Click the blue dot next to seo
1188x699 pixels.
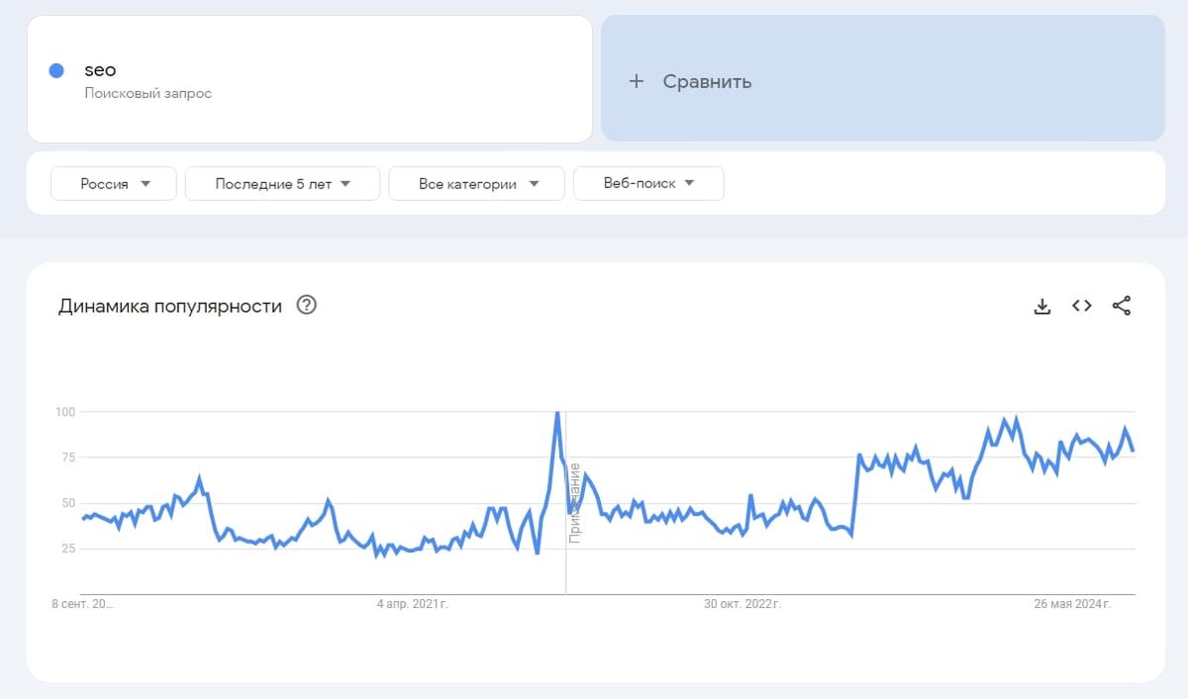(56, 70)
